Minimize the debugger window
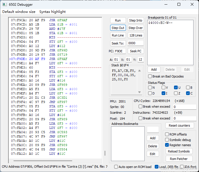The width and height of the screenshot is (199, 172). (x=166, y=4)
